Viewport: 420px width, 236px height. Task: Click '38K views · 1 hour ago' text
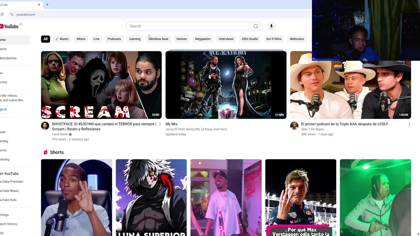317,134
